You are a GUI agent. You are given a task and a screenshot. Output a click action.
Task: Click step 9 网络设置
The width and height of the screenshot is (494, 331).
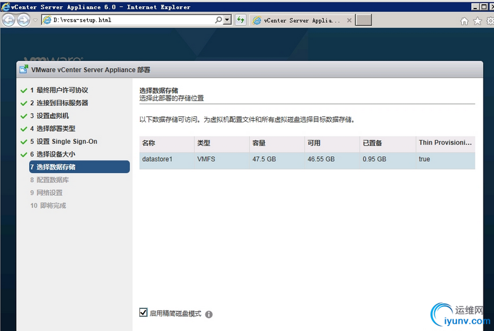coord(46,193)
